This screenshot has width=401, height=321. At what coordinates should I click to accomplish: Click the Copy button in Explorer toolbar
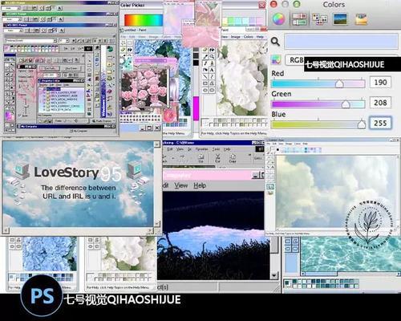[x=233, y=158]
